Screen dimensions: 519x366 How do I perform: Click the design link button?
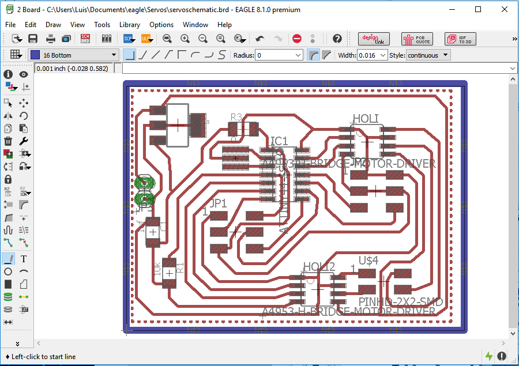pos(374,39)
